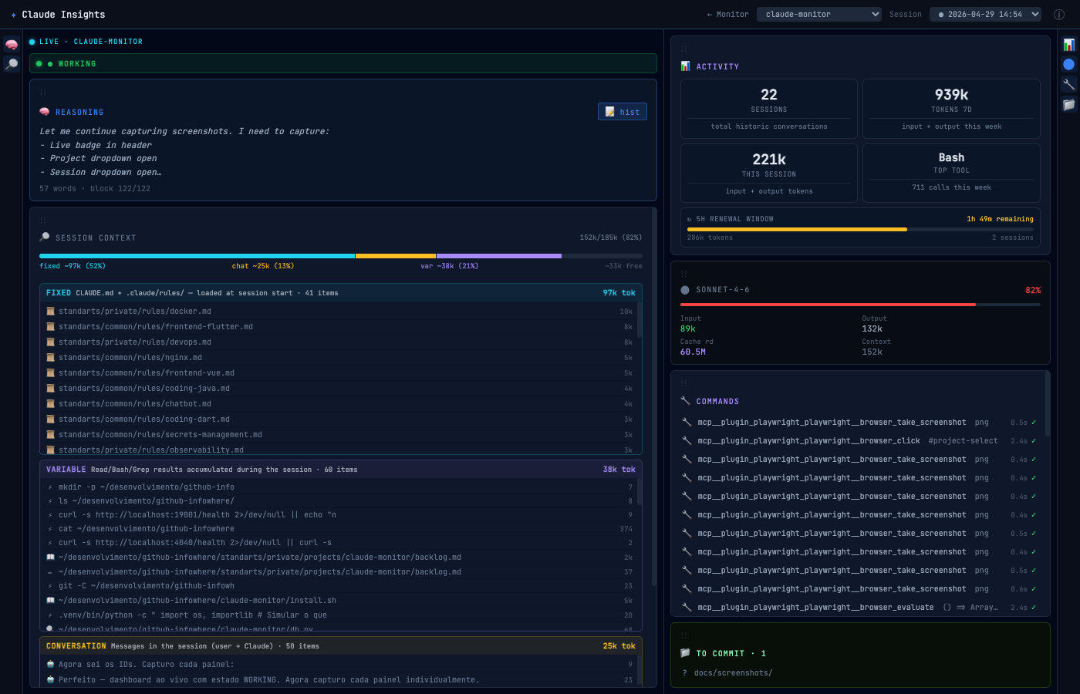Viewport: 1080px width, 694px height.
Task: Open the Session 2026-04-29 14:54 dropdown
Action: pyautogui.click(x=985, y=14)
